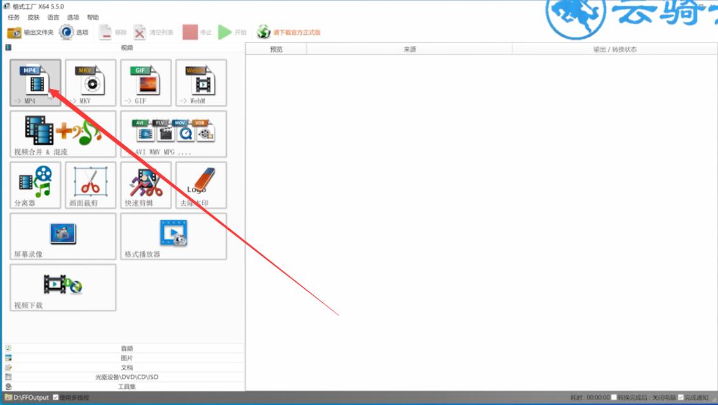This screenshot has width=718, height=405.
Task: Click the D:\FFOutput path text
Action: 31,397
